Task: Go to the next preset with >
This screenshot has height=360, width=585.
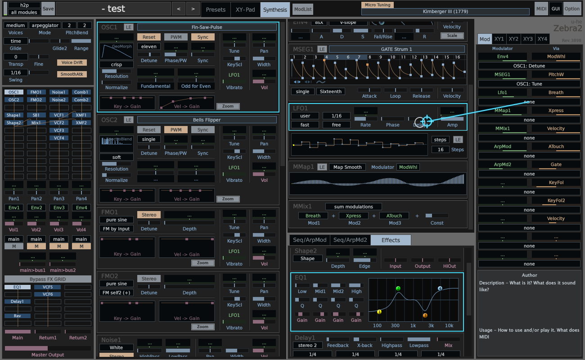Action: [x=193, y=9]
